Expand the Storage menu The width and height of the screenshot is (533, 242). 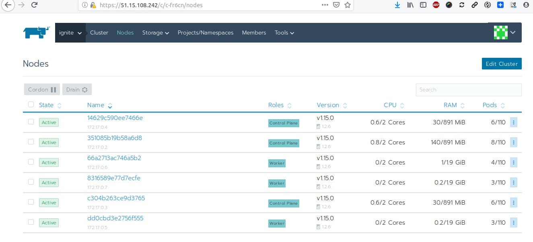point(156,33)
